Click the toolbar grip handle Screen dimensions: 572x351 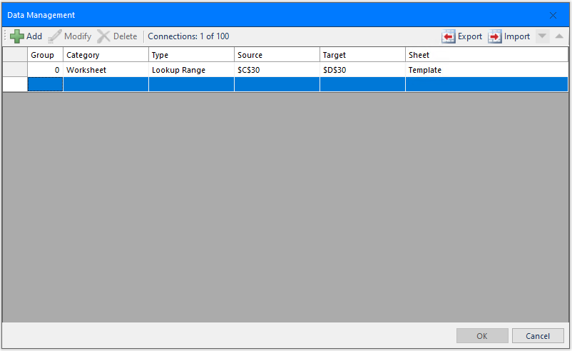tap(5, 36)
